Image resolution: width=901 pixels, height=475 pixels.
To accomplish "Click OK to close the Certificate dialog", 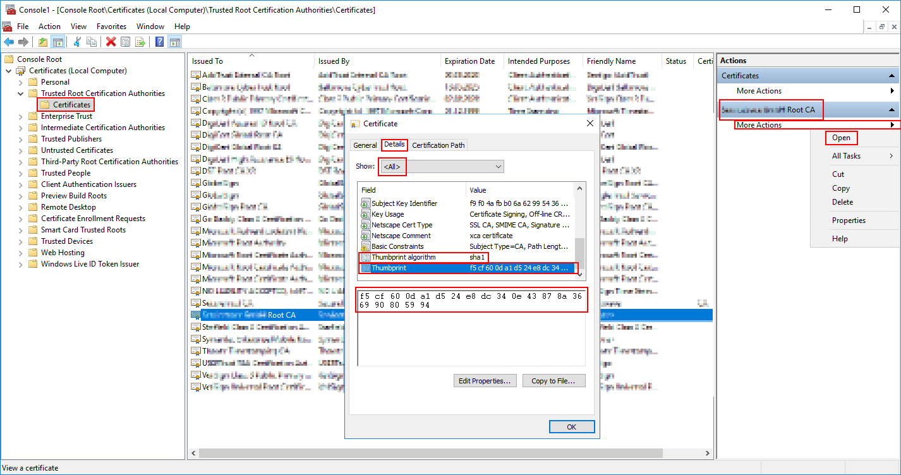I will click(x=571, y=426).
